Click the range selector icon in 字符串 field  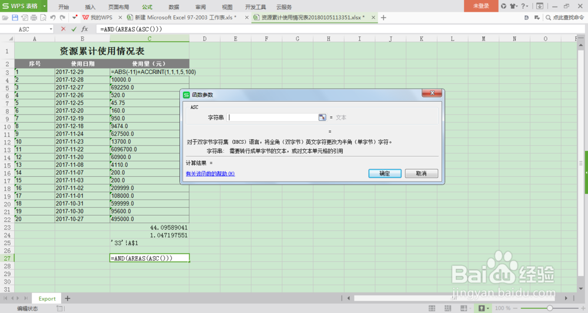click(x=322, y=117)
